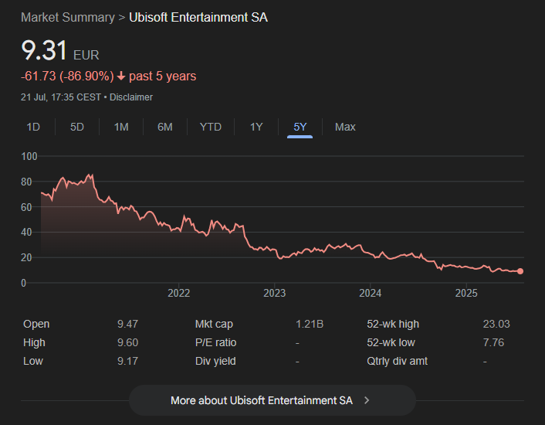Click the 52-wk low value 7.76
This screenshot has height=425, width=545.
point(493,342)
